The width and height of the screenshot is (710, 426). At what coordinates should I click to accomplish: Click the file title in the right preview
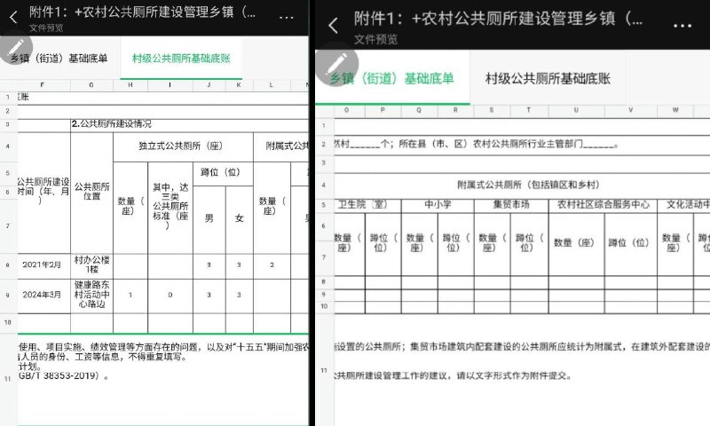pos(498,19)
